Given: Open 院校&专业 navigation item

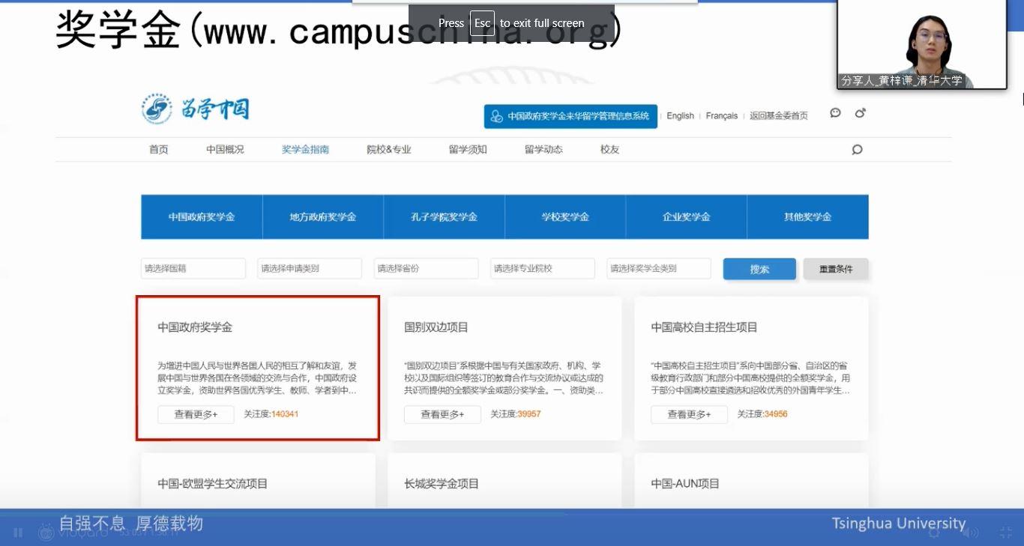Looking at the screenshot, I should click(389, 150).
